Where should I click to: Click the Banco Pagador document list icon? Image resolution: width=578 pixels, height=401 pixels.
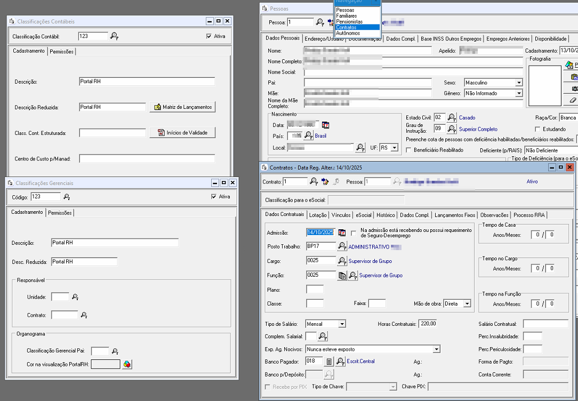[330, 362]
